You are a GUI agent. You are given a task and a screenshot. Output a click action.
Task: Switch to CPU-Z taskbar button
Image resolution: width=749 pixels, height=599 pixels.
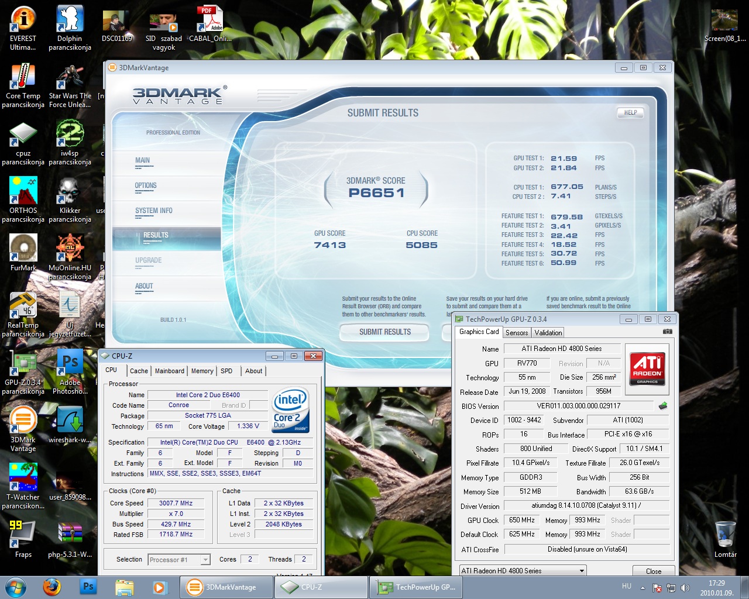pos(321,587)
